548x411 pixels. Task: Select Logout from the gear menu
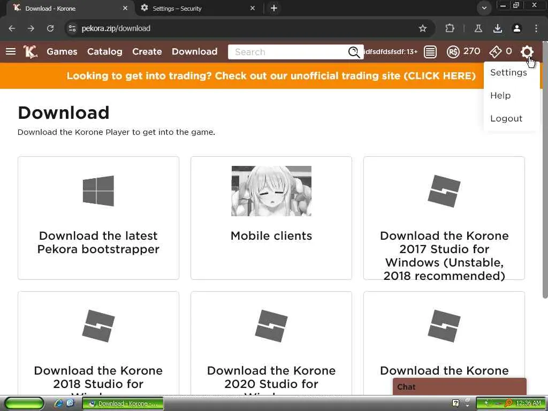pyautogui.click(x=506, y=118)
